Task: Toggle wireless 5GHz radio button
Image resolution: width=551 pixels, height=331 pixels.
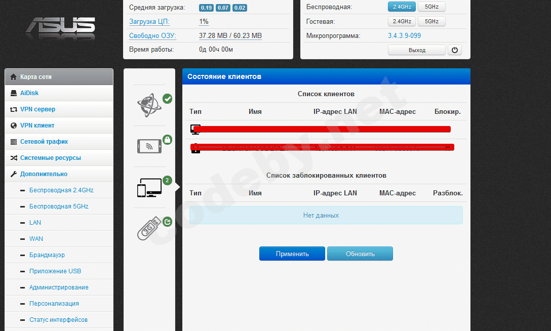Action: click(431, 7)
